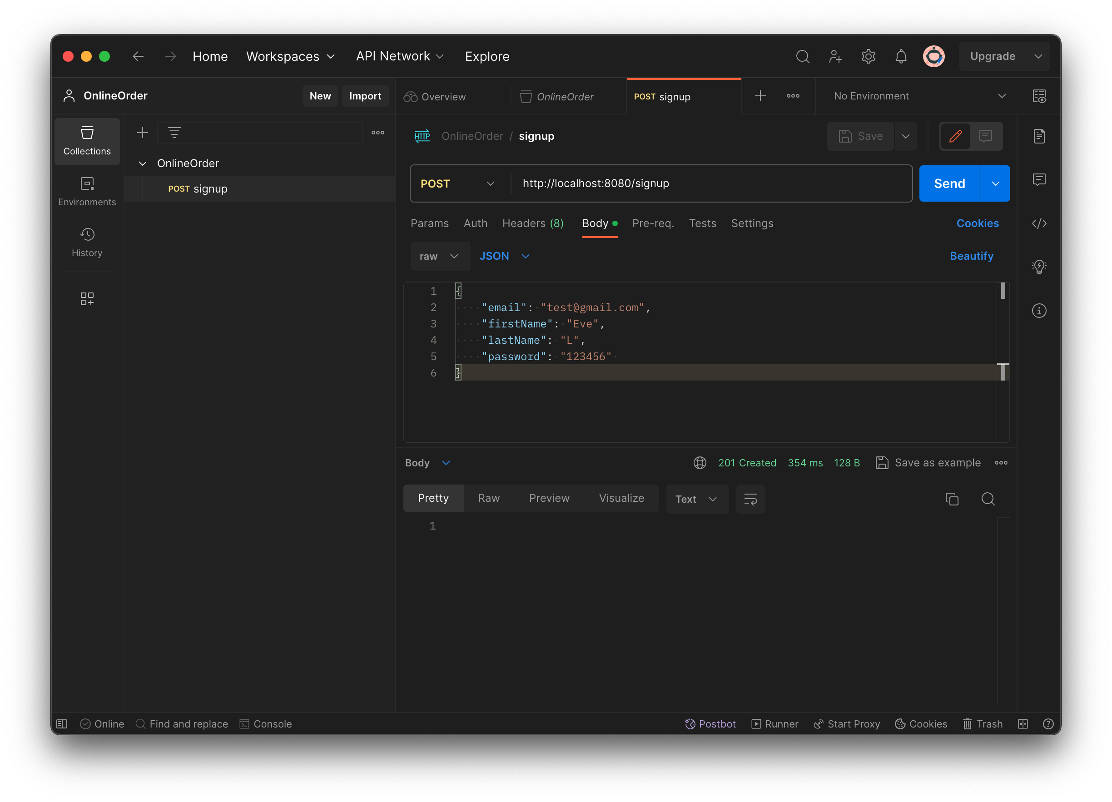Image resolution: width=1112 pixels, height=802 pixels.
Task: Open the request info icon
Action: [x=1038, y=311]
